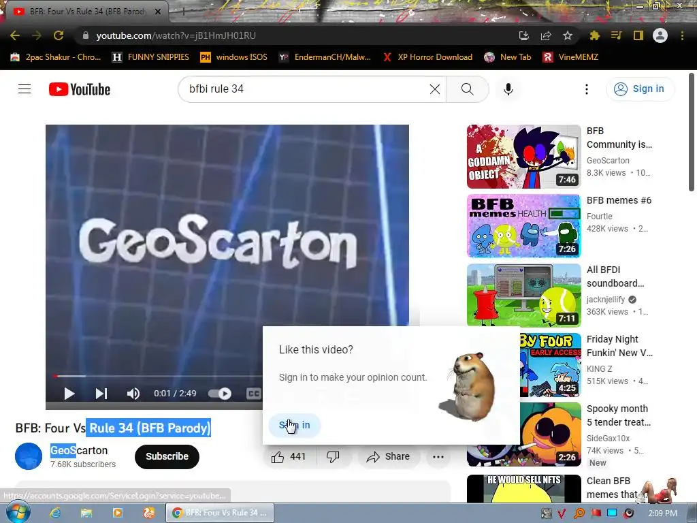Image resolution: width=697 pixels, height=523 pixels.
Task: Open the Windows Start orb
Action: [18, 513]
